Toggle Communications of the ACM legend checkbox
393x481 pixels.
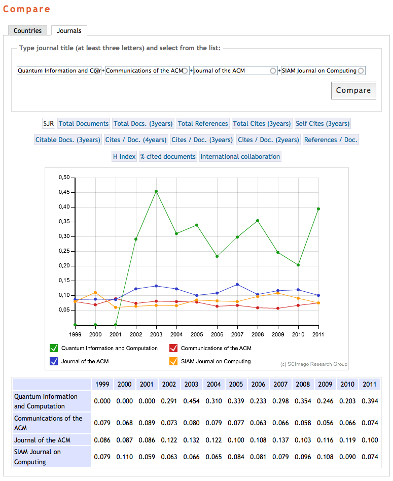tap(173, 348)
